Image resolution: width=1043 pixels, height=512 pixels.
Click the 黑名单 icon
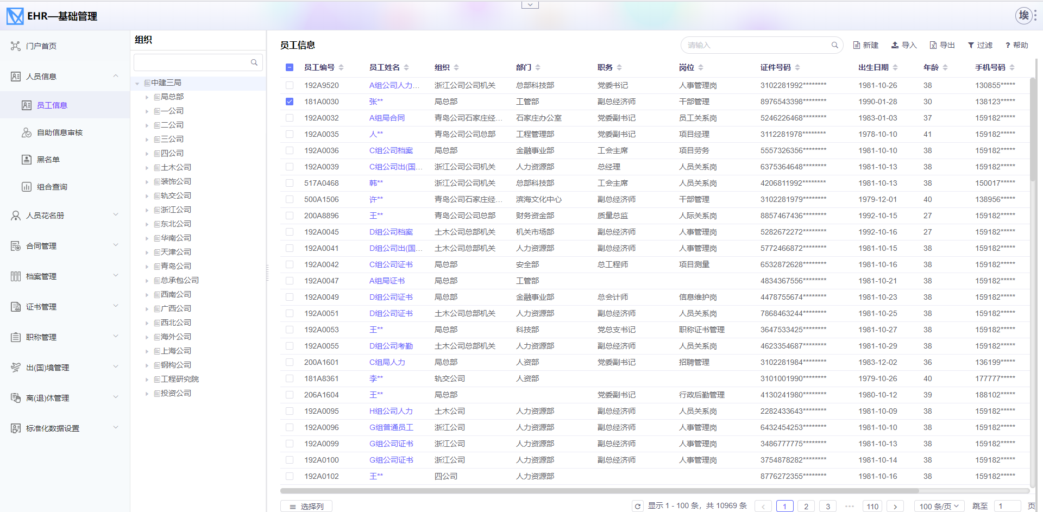(27, 160)
